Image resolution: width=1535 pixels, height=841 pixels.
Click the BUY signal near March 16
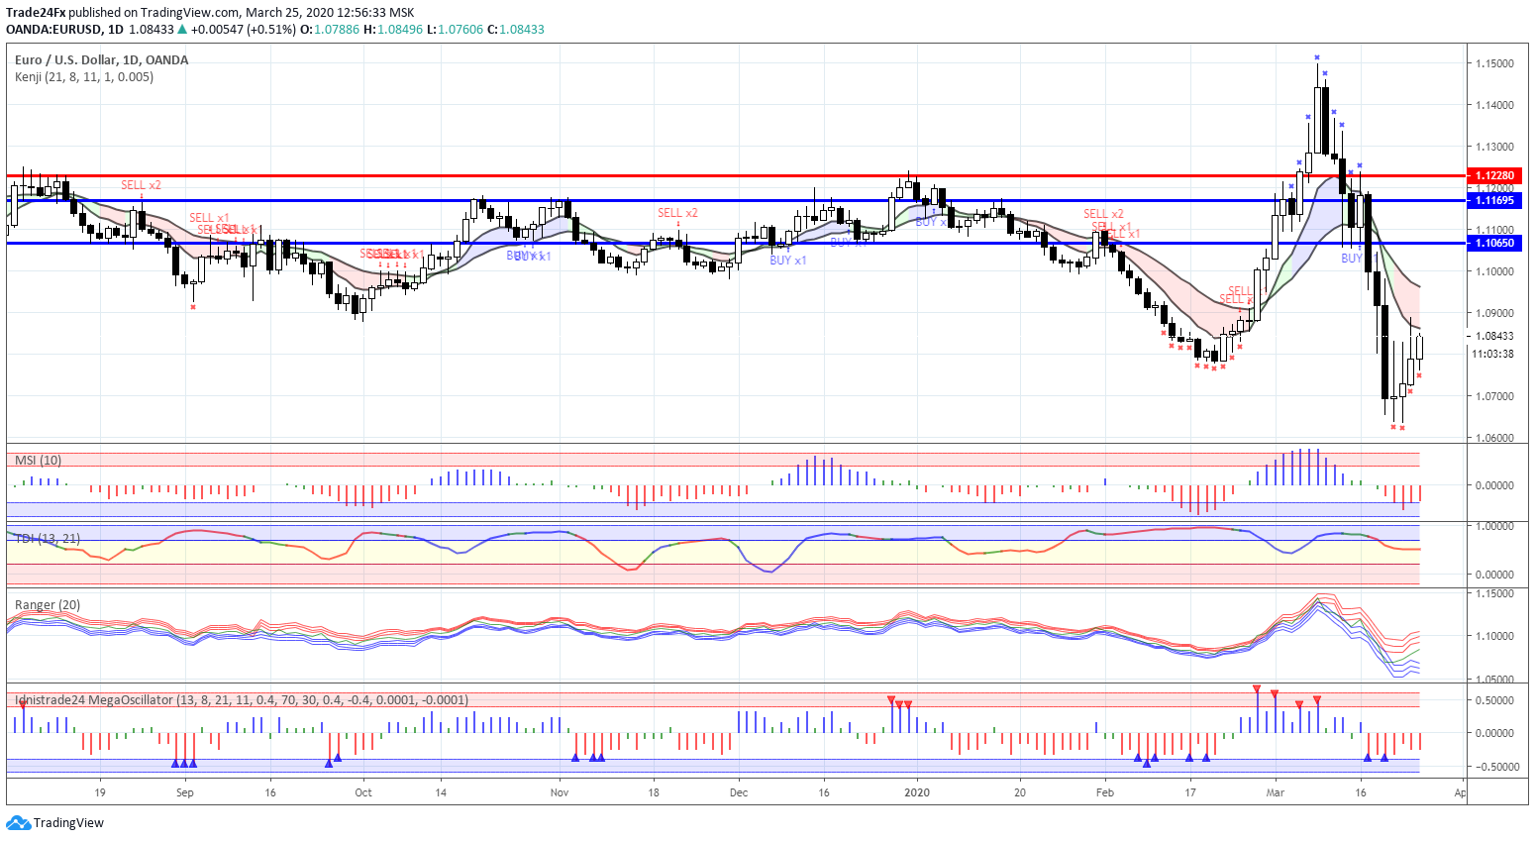tap(1352, 258)
